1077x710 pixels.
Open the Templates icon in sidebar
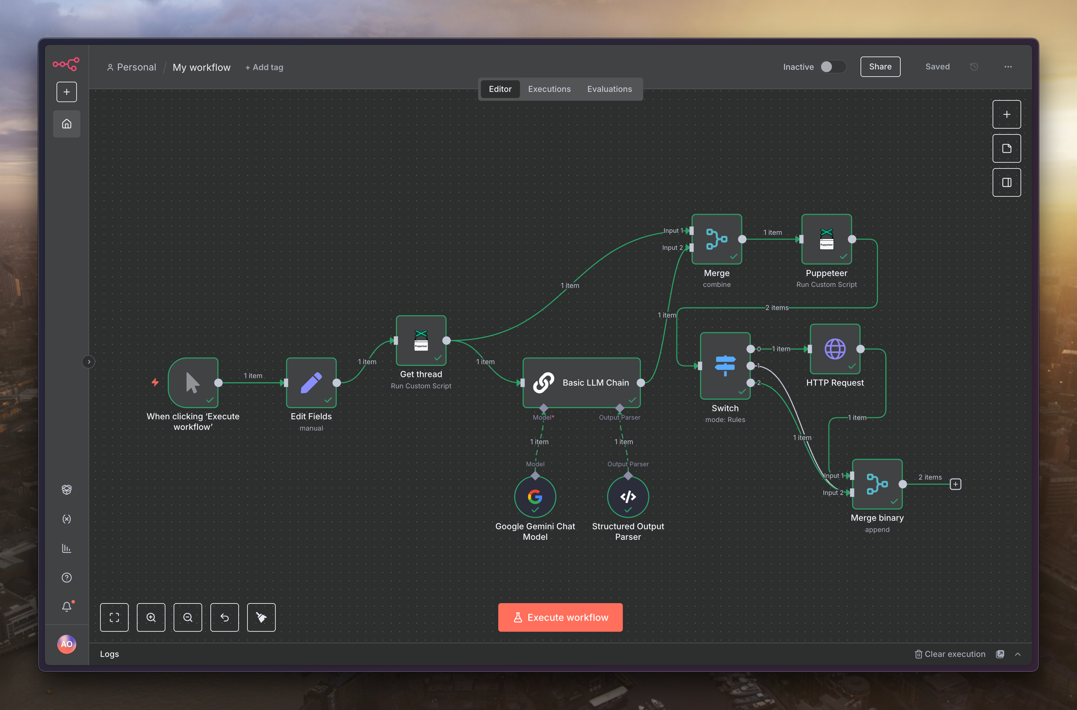(x=67, y=489)
